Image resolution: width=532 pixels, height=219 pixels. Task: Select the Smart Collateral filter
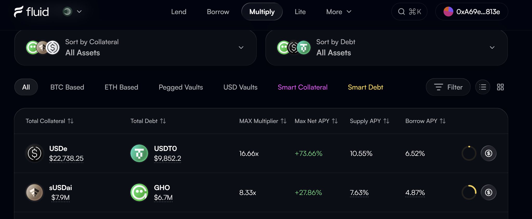[303, 87]
